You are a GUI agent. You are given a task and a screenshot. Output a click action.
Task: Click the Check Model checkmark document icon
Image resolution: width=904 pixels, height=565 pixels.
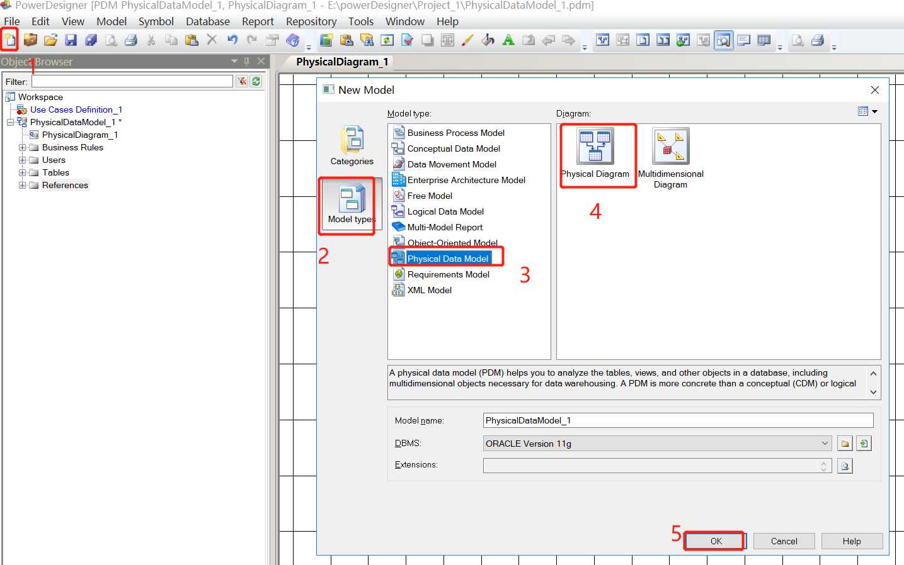[407, 40]
